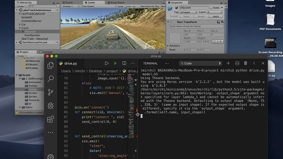Switch to the Console tab in Unity
The height and width of the screenshot is (159, 283).
point(46,52)
